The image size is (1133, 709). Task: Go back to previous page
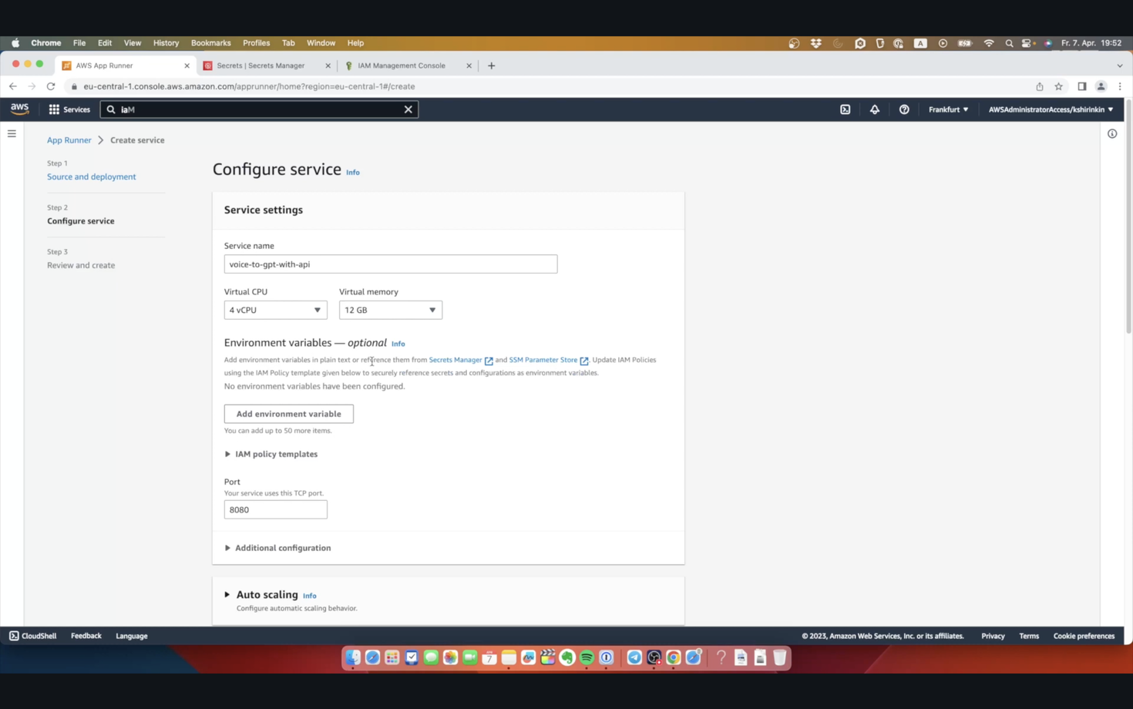pos(13,86)
